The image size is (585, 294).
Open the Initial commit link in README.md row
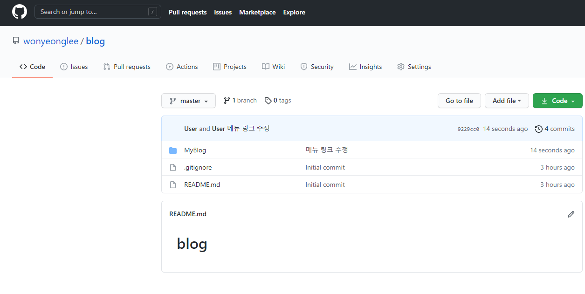pos(325,185)
